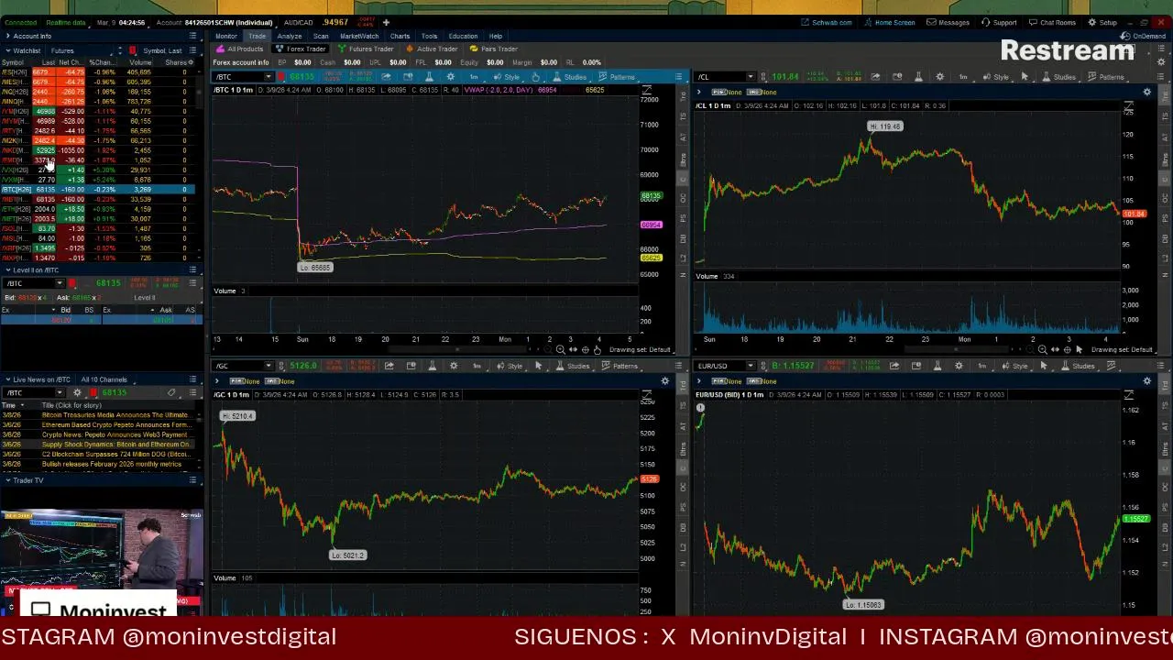Collapse Level II on /BTC section
The height and width of the screenshot is (660, 1173).
[7, 269]
